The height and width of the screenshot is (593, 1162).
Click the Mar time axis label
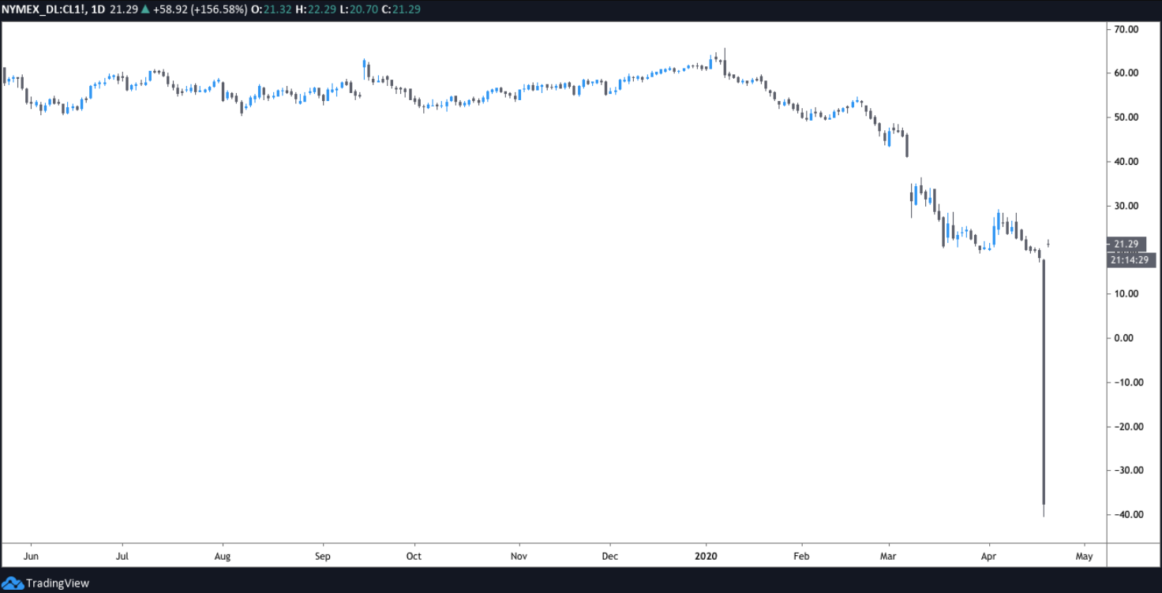(888, 556)
